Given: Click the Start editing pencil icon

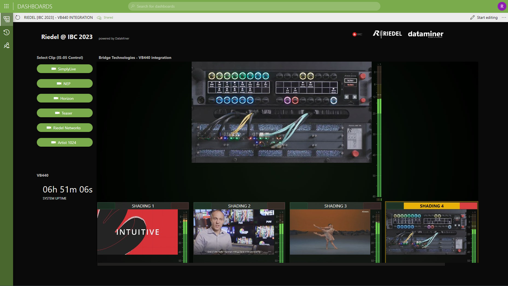Looking at the screenshot, I should point(473,17).
